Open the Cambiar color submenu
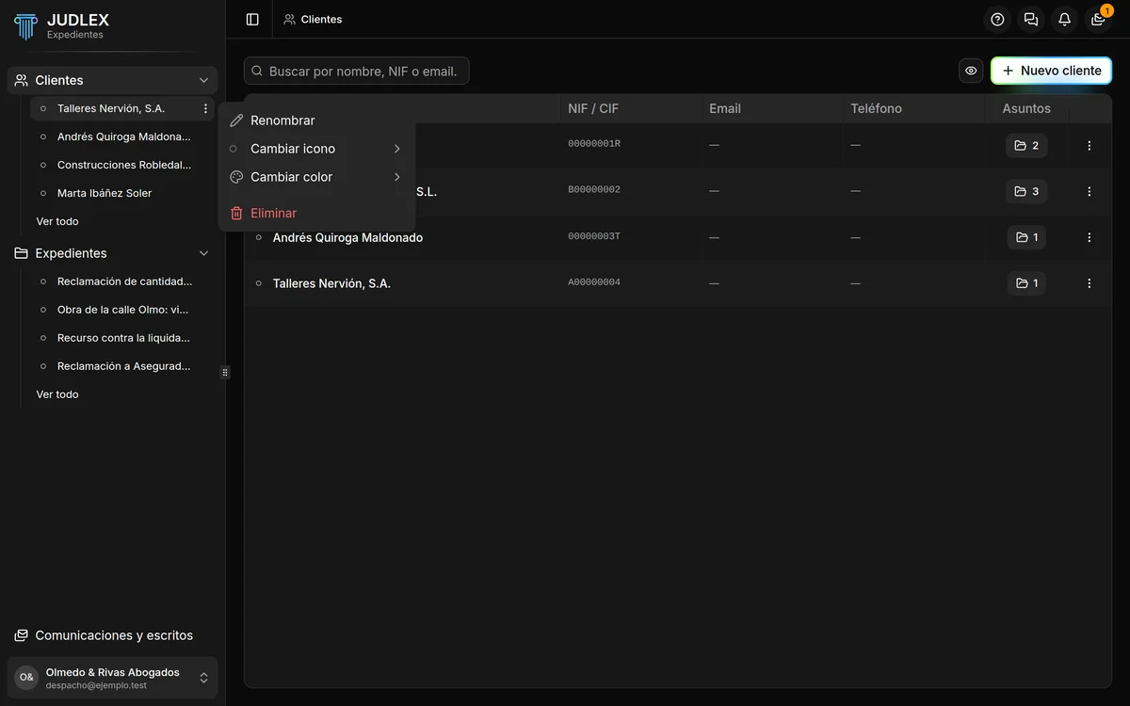1130x706 pixels. coord(316,177)
